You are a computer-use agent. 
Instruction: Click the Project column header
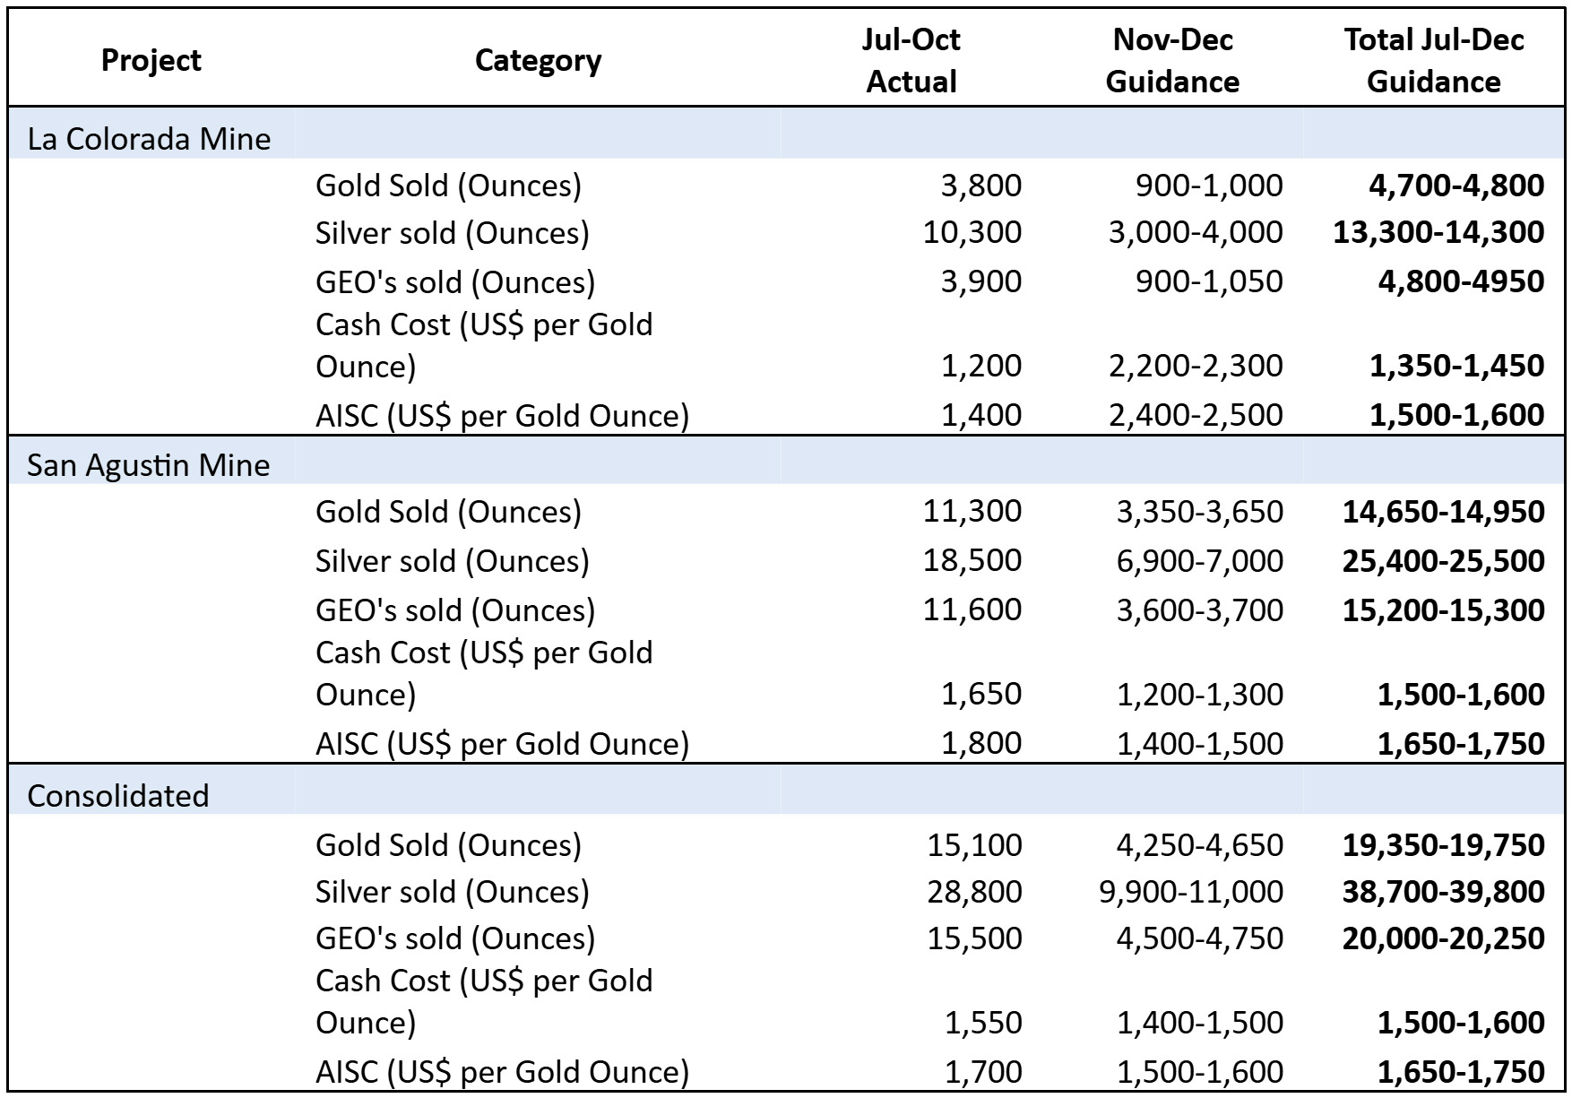(151, 60)
